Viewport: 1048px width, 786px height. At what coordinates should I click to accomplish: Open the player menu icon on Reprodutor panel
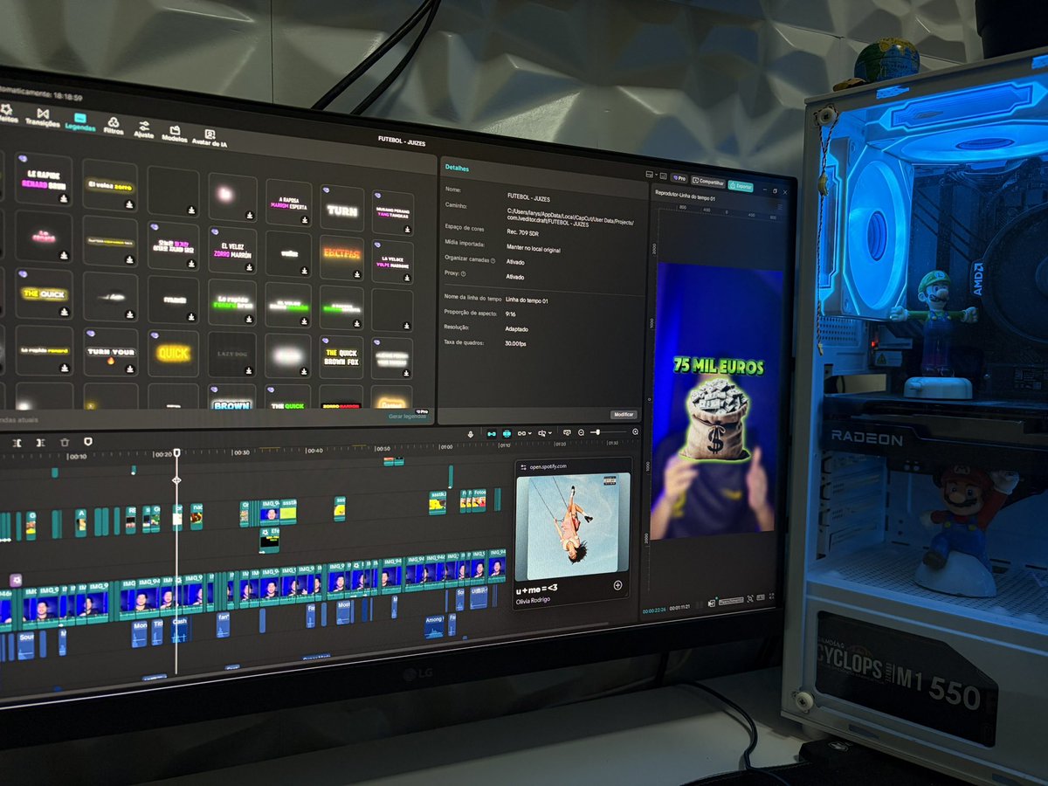(780, 206)
